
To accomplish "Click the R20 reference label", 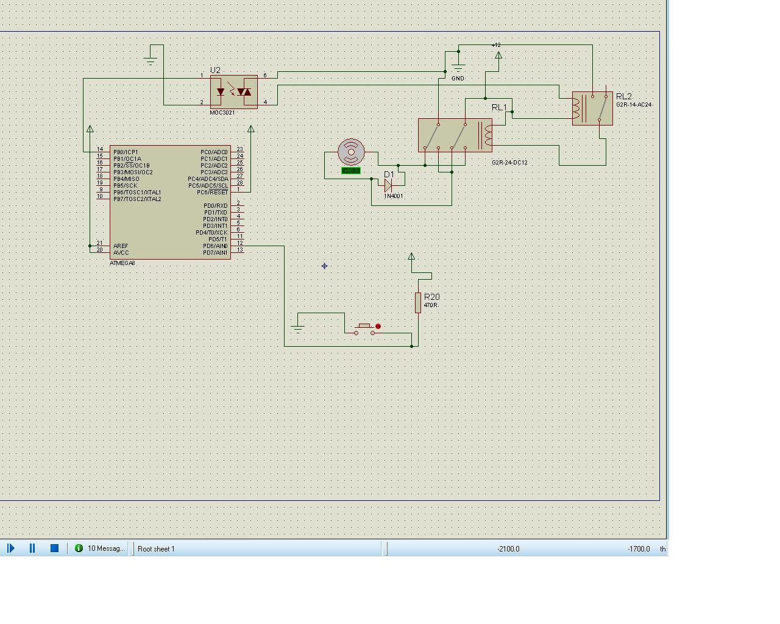I will pyautogui.click(x=432, y=297).
